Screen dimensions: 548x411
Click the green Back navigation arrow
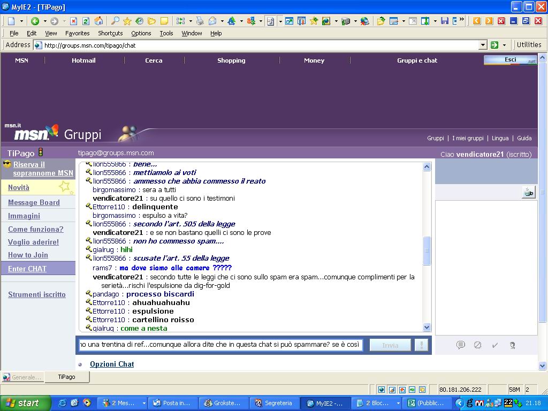click(x=35, y=21)
